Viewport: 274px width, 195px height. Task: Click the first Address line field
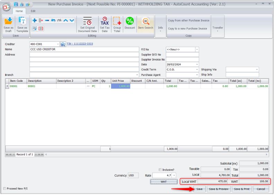(84, 55)
